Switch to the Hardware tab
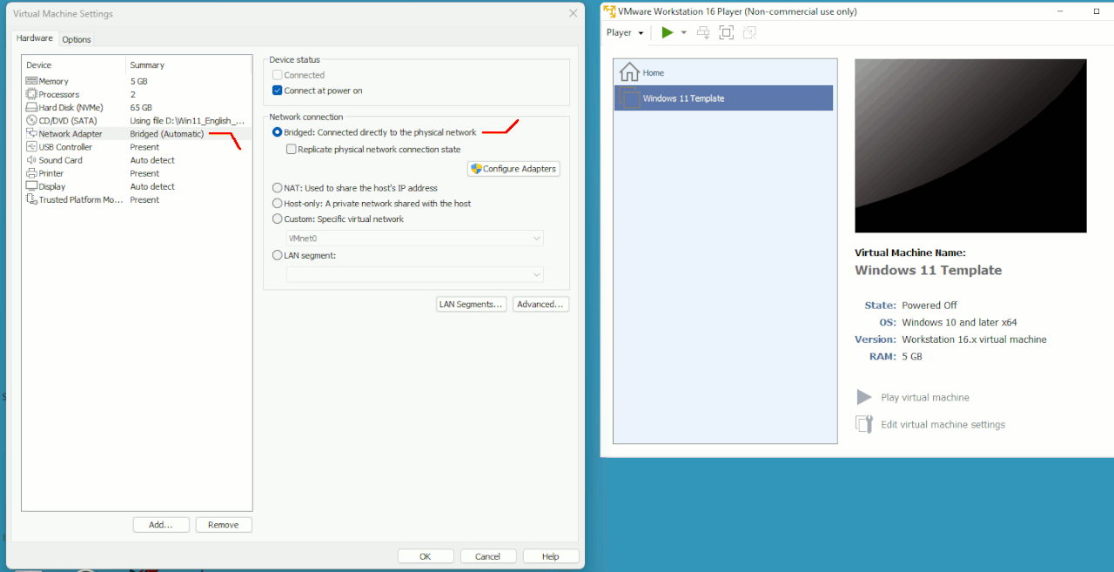This screenshot has width=1114, height=572. (x=35, y=38)
